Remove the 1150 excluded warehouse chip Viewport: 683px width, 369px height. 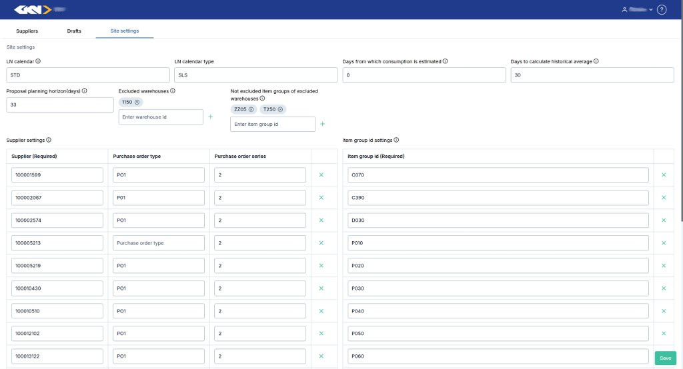(x=137, y=102)
